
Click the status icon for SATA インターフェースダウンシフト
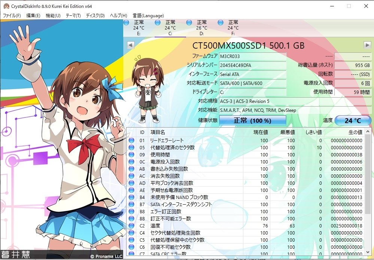[131, 205]
